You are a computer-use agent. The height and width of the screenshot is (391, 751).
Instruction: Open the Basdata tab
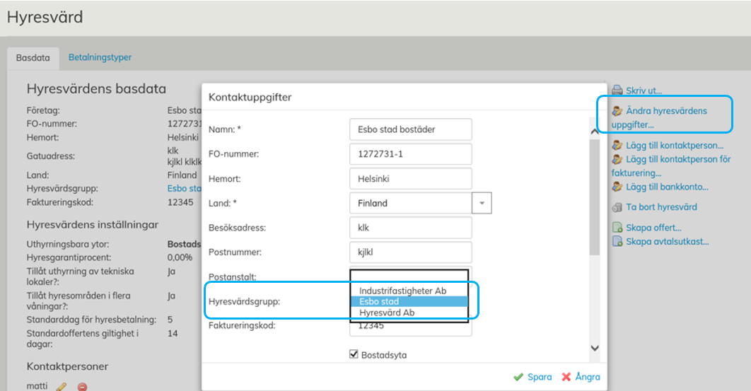[33, 57]
